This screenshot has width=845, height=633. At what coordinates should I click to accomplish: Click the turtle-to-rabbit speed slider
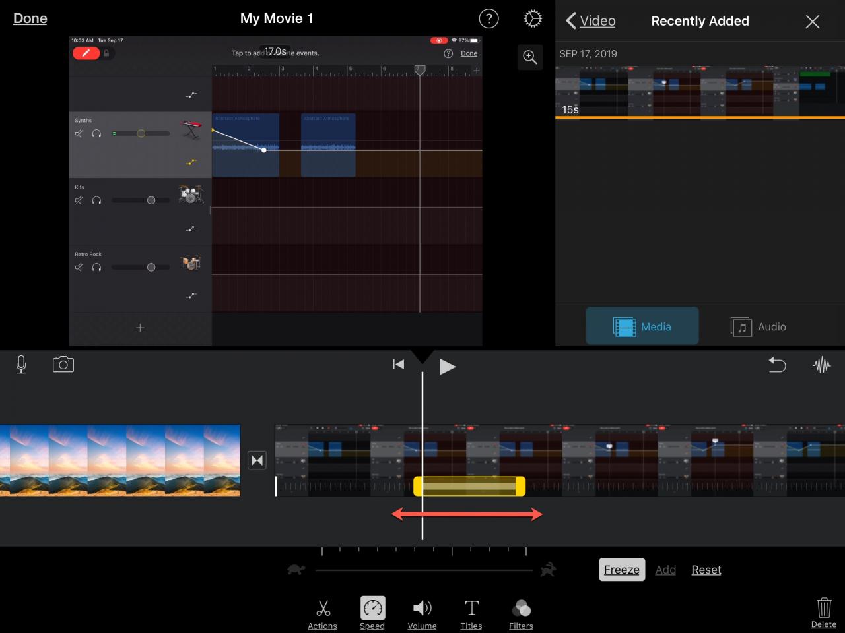coord(424,570)
